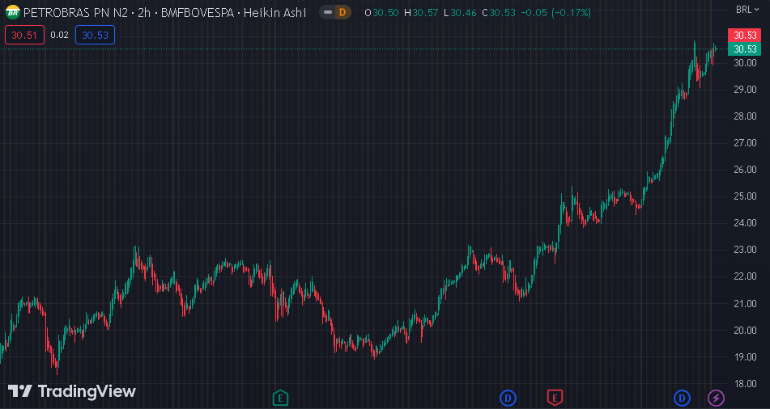Click the Petrobras BR logo icon
This screenshot has width=770, height=409.
[12, 12]
